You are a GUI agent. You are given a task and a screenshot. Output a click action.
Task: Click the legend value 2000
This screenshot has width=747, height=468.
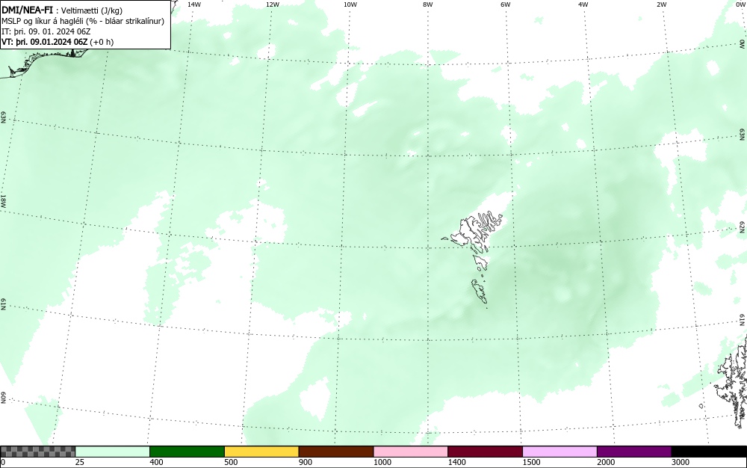pyautogui.click(x=606, y=462)
